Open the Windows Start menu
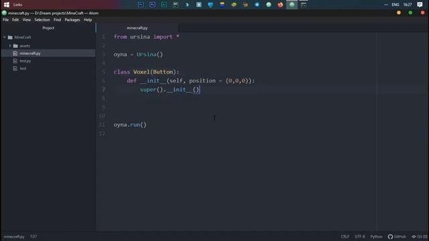 pos(6,5)
